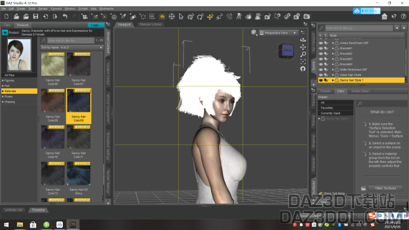Expand the Sanny hair Style 1 scene node
The height and width of the screenshot is (230, 409).
click(x=333, y=80)
